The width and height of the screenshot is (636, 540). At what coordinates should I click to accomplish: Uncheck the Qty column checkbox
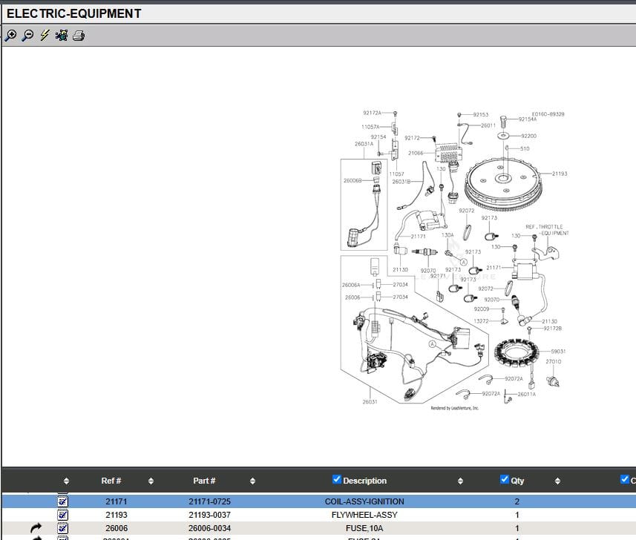(x=505, y=480)
